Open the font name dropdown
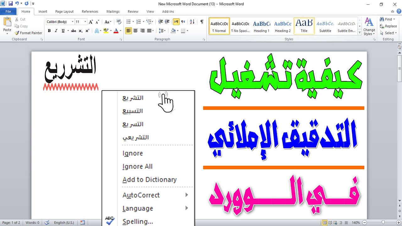 point(73,22)
